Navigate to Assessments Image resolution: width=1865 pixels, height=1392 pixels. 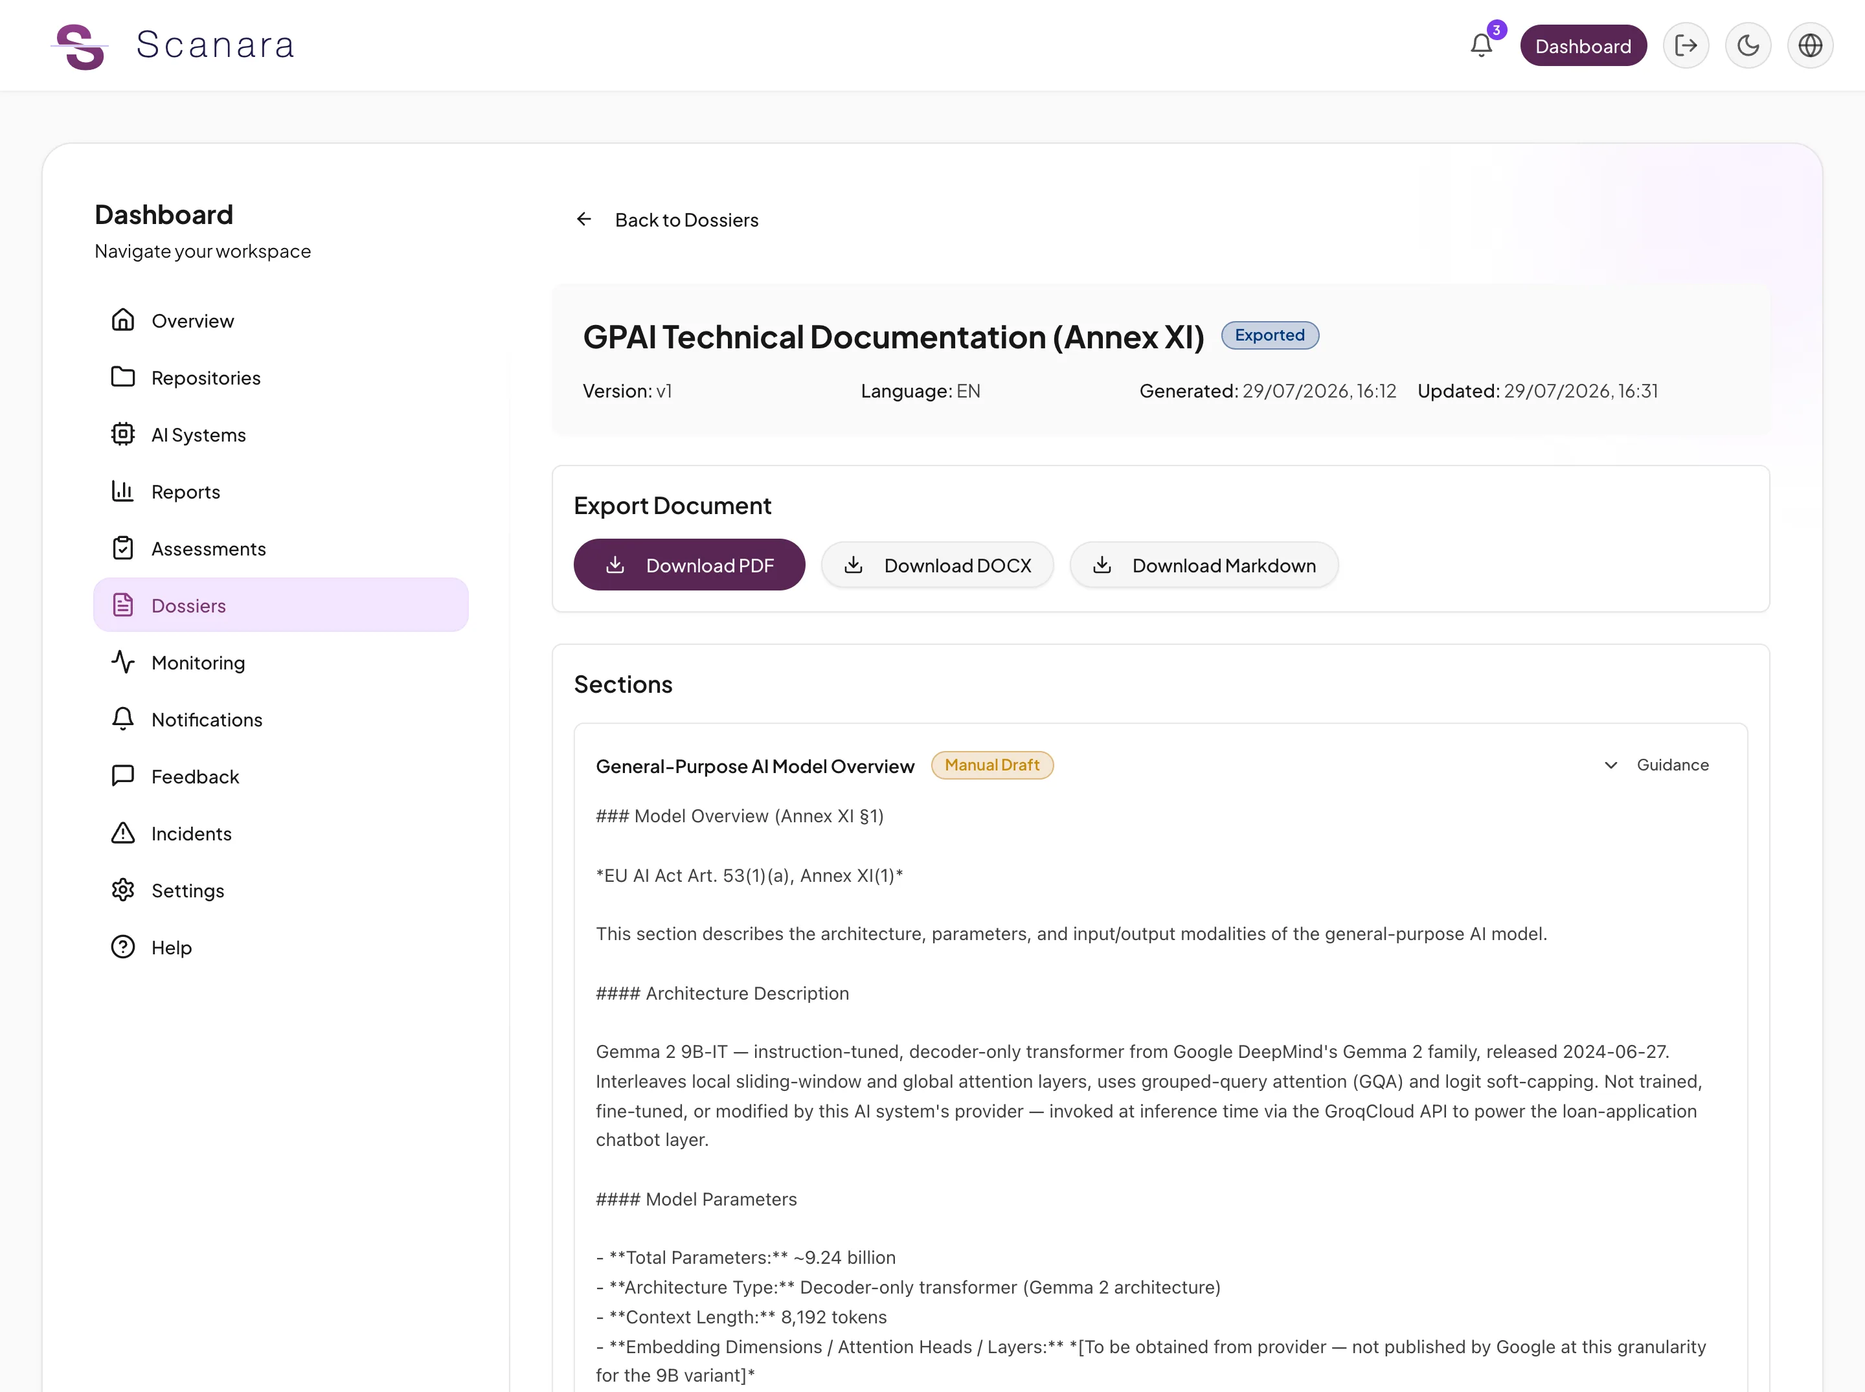click(x=280, y=548)
